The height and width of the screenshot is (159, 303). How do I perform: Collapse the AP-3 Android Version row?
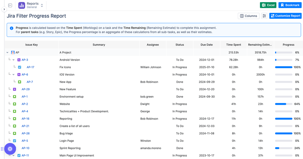click(14, 60)
